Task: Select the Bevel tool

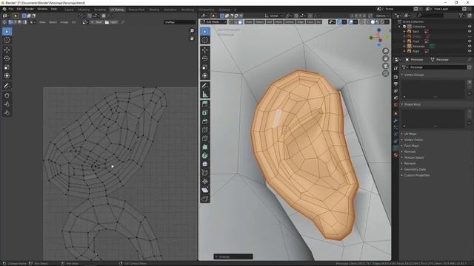Action: pos(205,121)
